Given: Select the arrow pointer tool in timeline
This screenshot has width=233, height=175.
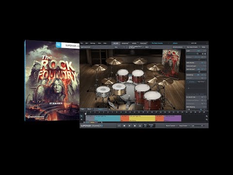Looking at the screenshot, I should coord(82,116).
